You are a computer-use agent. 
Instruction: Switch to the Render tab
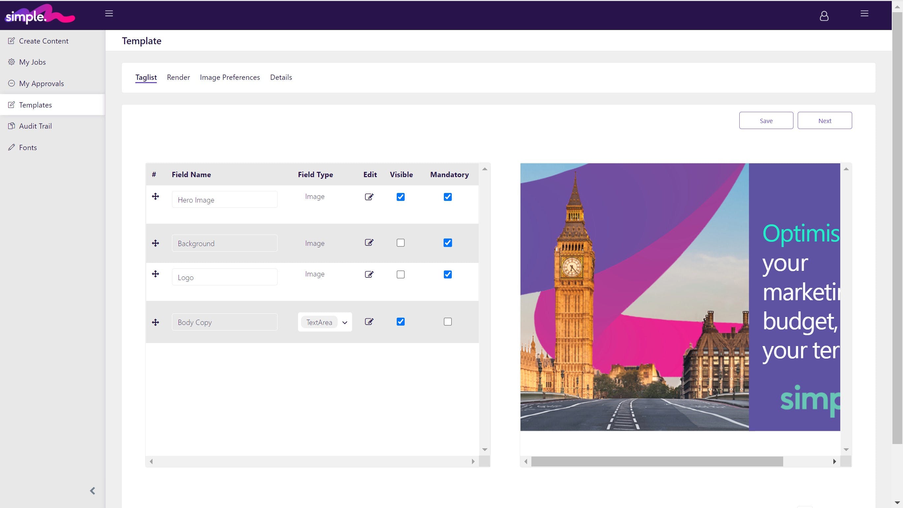[178, 78]
